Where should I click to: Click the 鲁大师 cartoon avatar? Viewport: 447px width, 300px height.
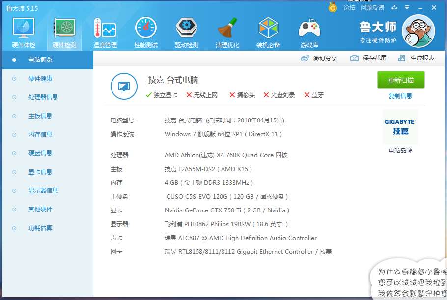coord(419,31)
